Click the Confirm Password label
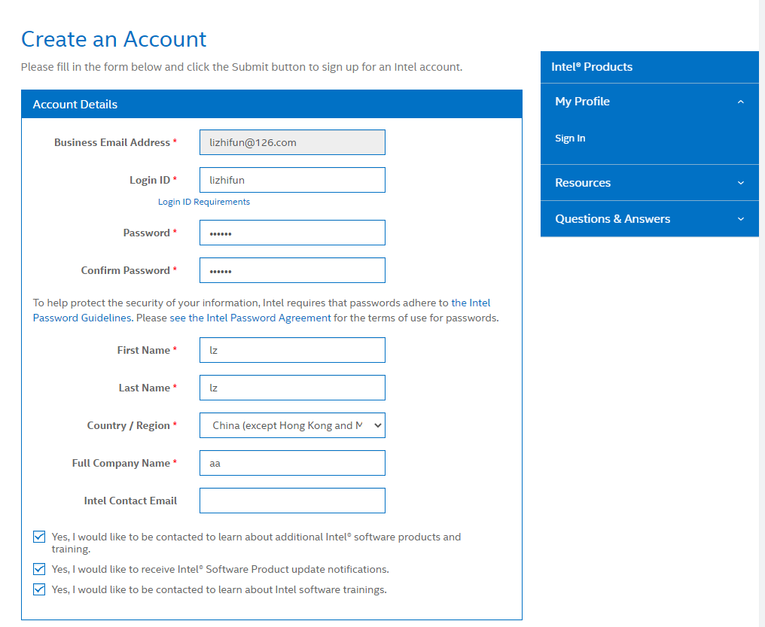This screenshot has width=765, height=627. (x=126, y=270)
